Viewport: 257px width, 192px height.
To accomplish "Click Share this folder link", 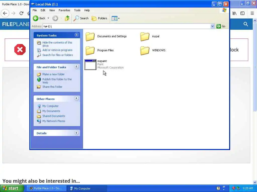I will [52, 87].
